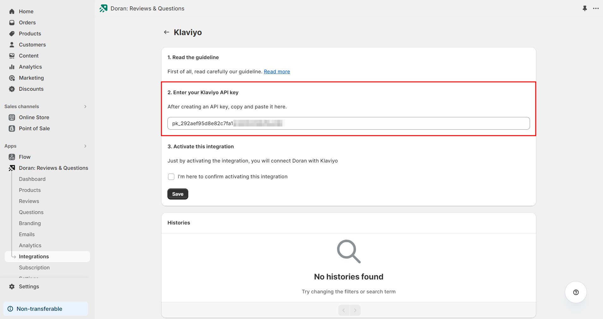This screenshot has height=319, width=603.
Task: Click the Orders inbox icon
Action: click(x=12, y=22)
